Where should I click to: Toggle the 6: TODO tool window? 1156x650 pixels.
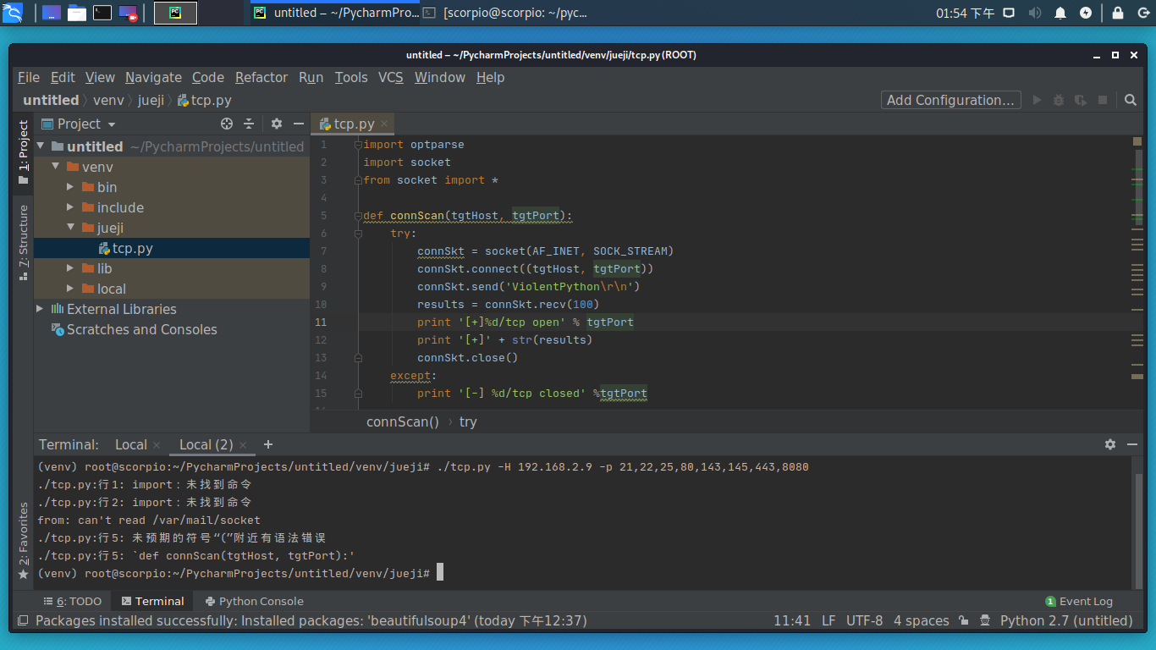[73, 601]
